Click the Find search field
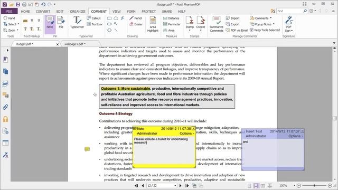Screen dimensions: 338x190 (x=290, y=11)
